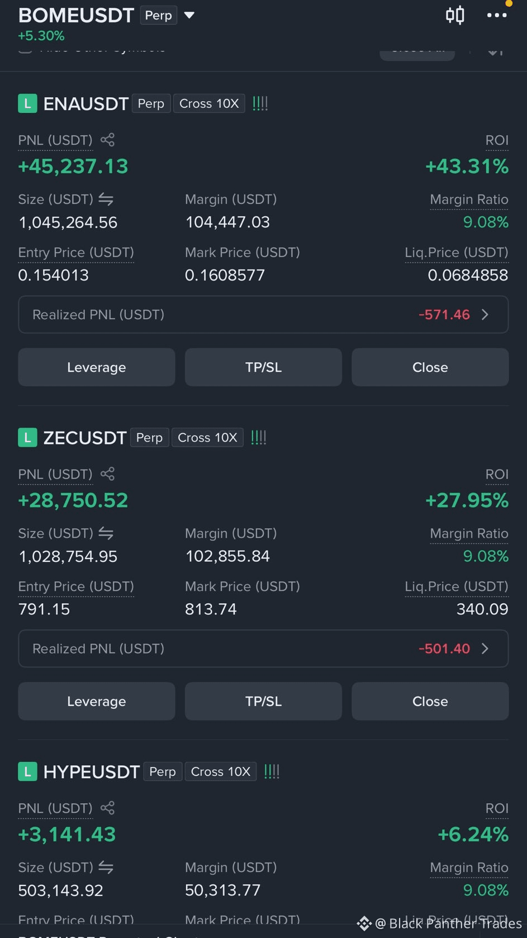Open the candlestick chart icon
The image size is (527, 938).
(455, 15)
